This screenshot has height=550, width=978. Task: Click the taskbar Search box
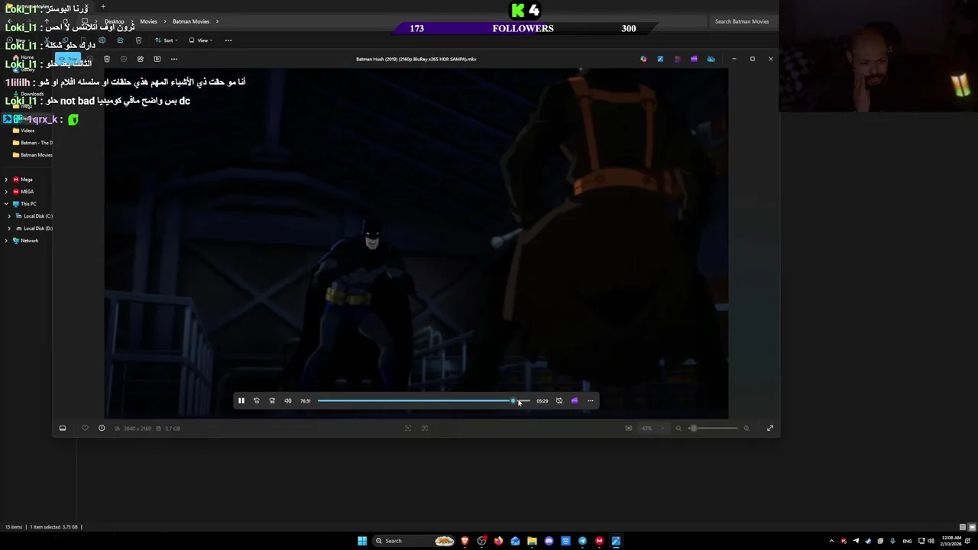click(413, 541)
